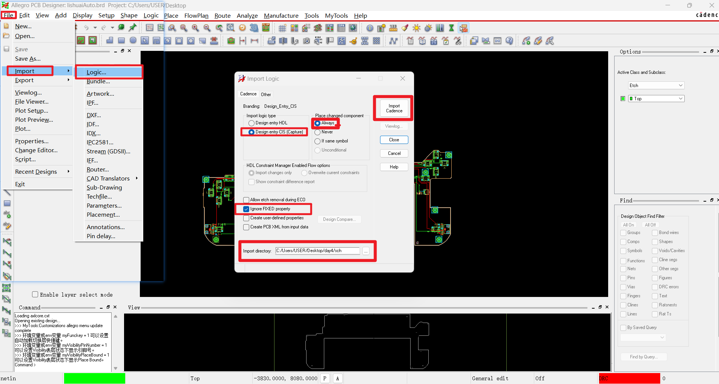Select the Add Rectangle shape icon
The height and width of the screenshot is (384, 719).
click(121, 41)
